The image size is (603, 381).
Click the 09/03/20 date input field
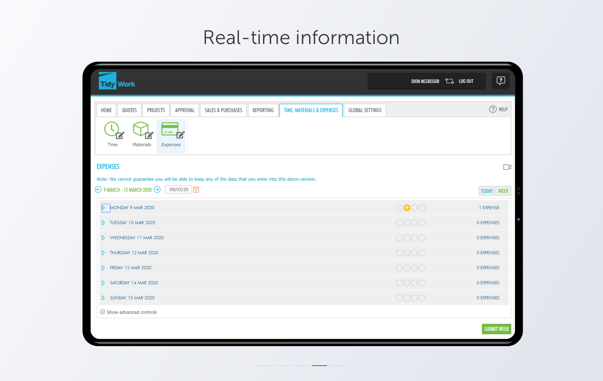pyautogui.click(x=178, y=189)
